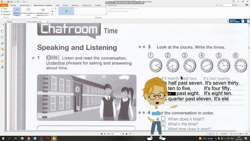Open File Explorer from the taskbar

pyautogui.click(x=22, y=138)
